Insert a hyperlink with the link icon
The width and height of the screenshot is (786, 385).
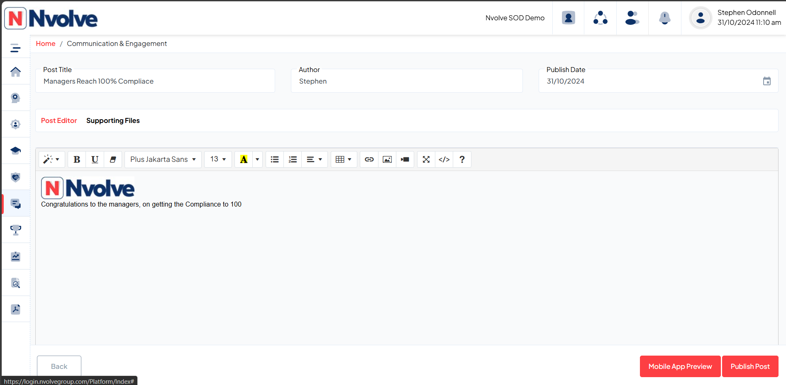coord(369,159)
